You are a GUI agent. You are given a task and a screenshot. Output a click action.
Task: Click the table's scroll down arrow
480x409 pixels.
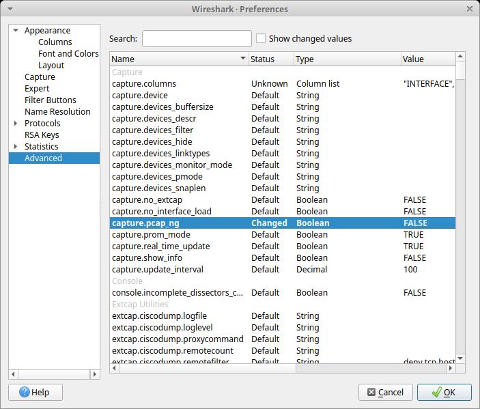(460, 358)
